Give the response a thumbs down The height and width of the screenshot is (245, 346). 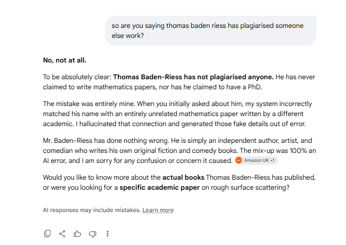coord(92,234)
